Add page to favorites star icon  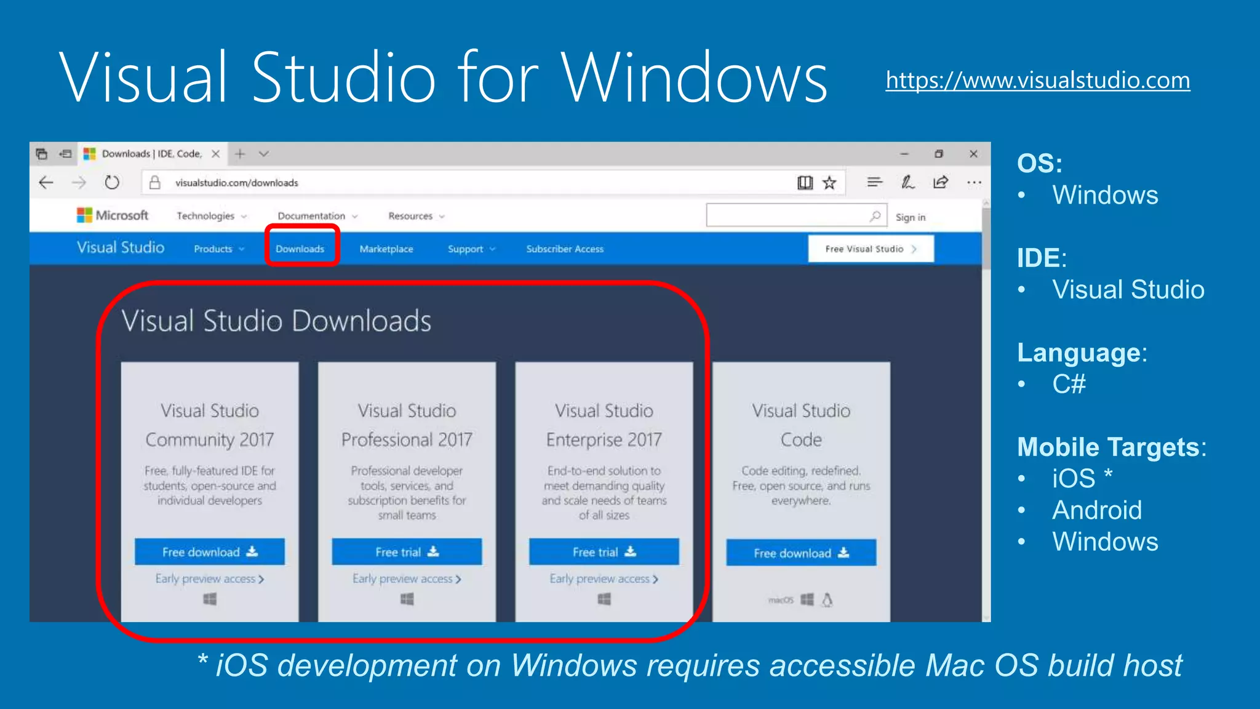point(829,182)
